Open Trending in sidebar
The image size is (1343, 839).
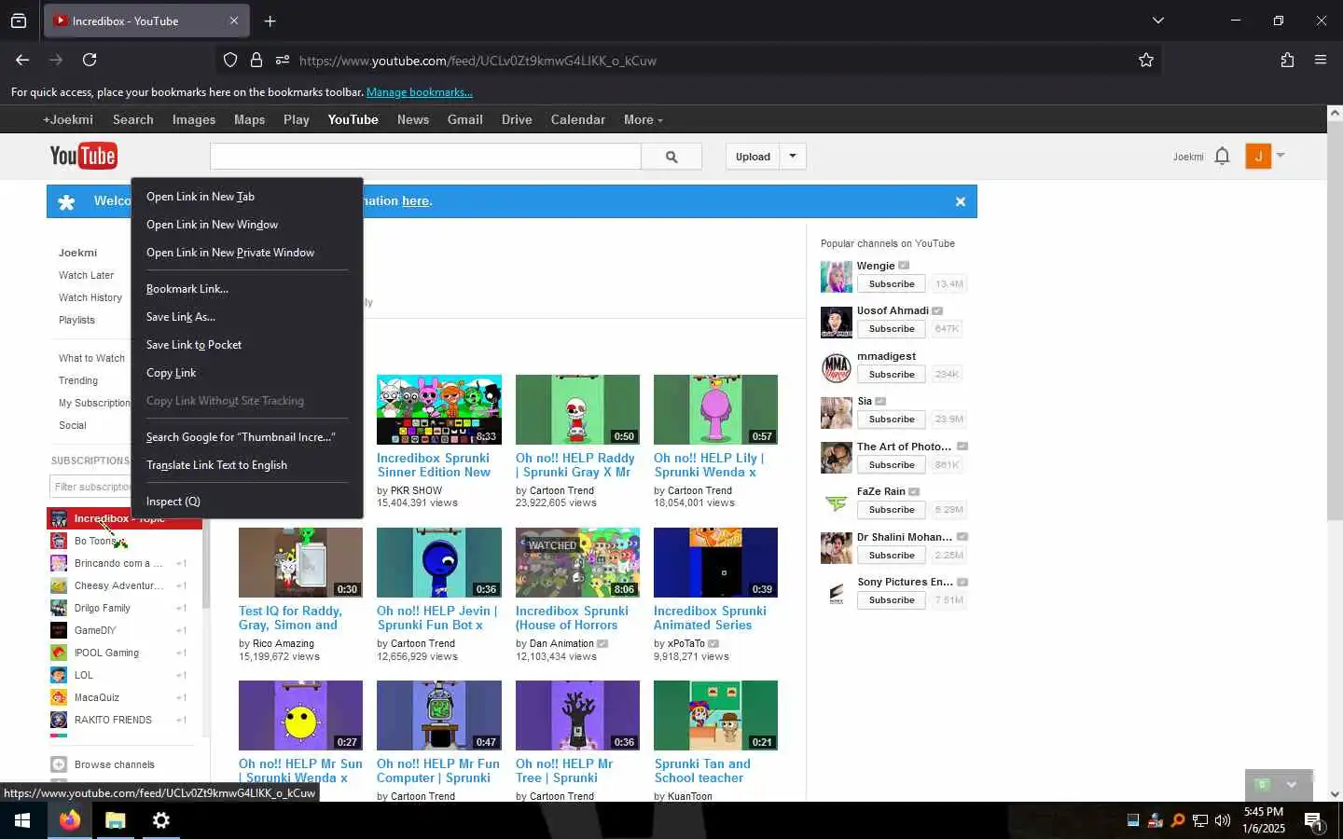(x=78, y=380)
